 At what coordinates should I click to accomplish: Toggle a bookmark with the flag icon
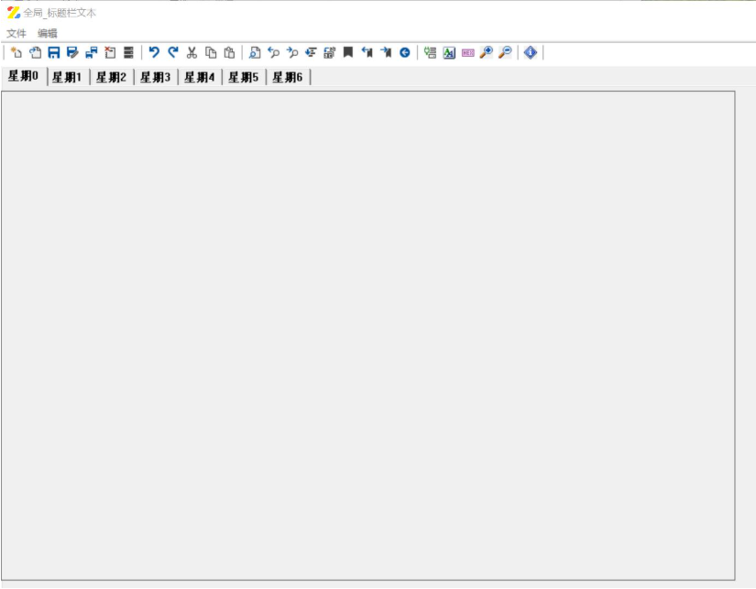(348, 52)
